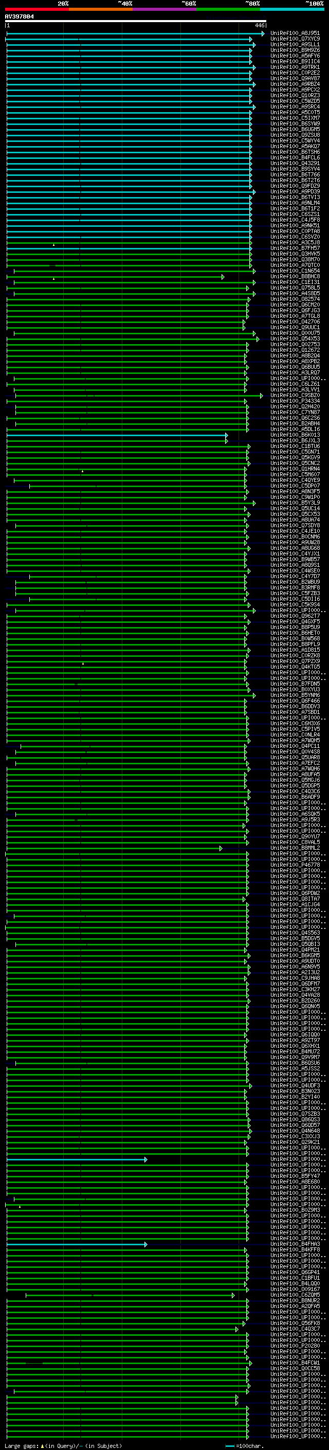Image resolution: width=329 pixels, height=1450 pixels.
Task: Select label UniRef100_O82574
Action: [x=295, y=299]
